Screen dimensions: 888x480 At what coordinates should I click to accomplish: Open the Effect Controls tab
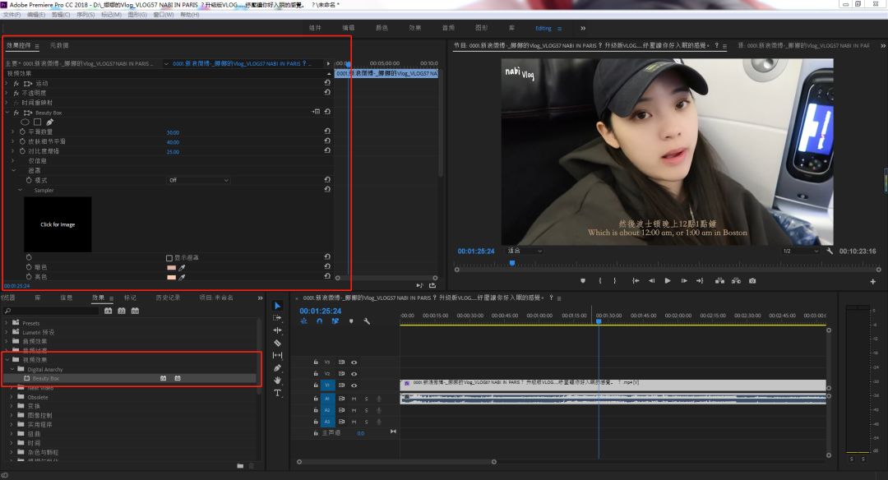pyautogui.click(x=19, y=45)
